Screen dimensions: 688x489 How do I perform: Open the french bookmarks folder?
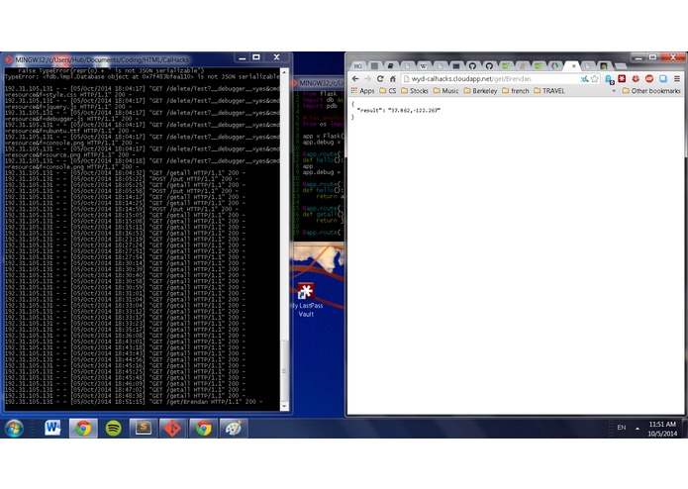[x=515, y=91]
